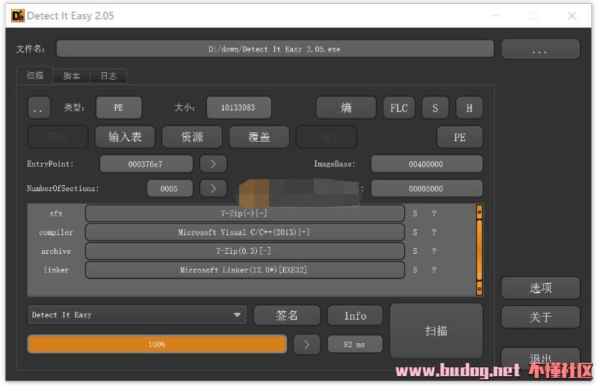Click the question mark in compiler row

433,233
